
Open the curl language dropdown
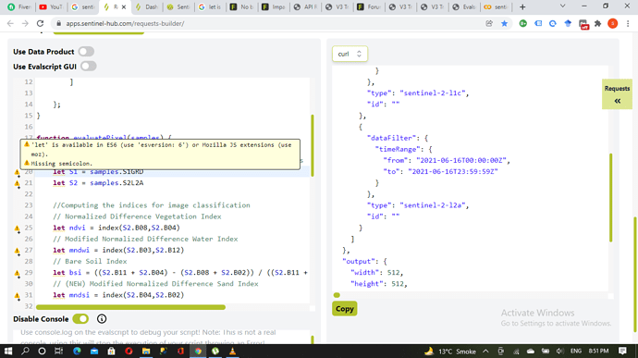click(x=350, y=54)
